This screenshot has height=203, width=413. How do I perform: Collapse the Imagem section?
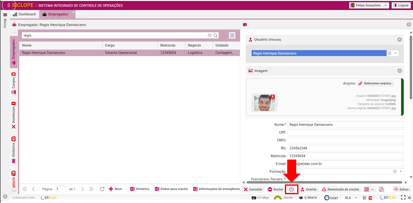(399, 71)
